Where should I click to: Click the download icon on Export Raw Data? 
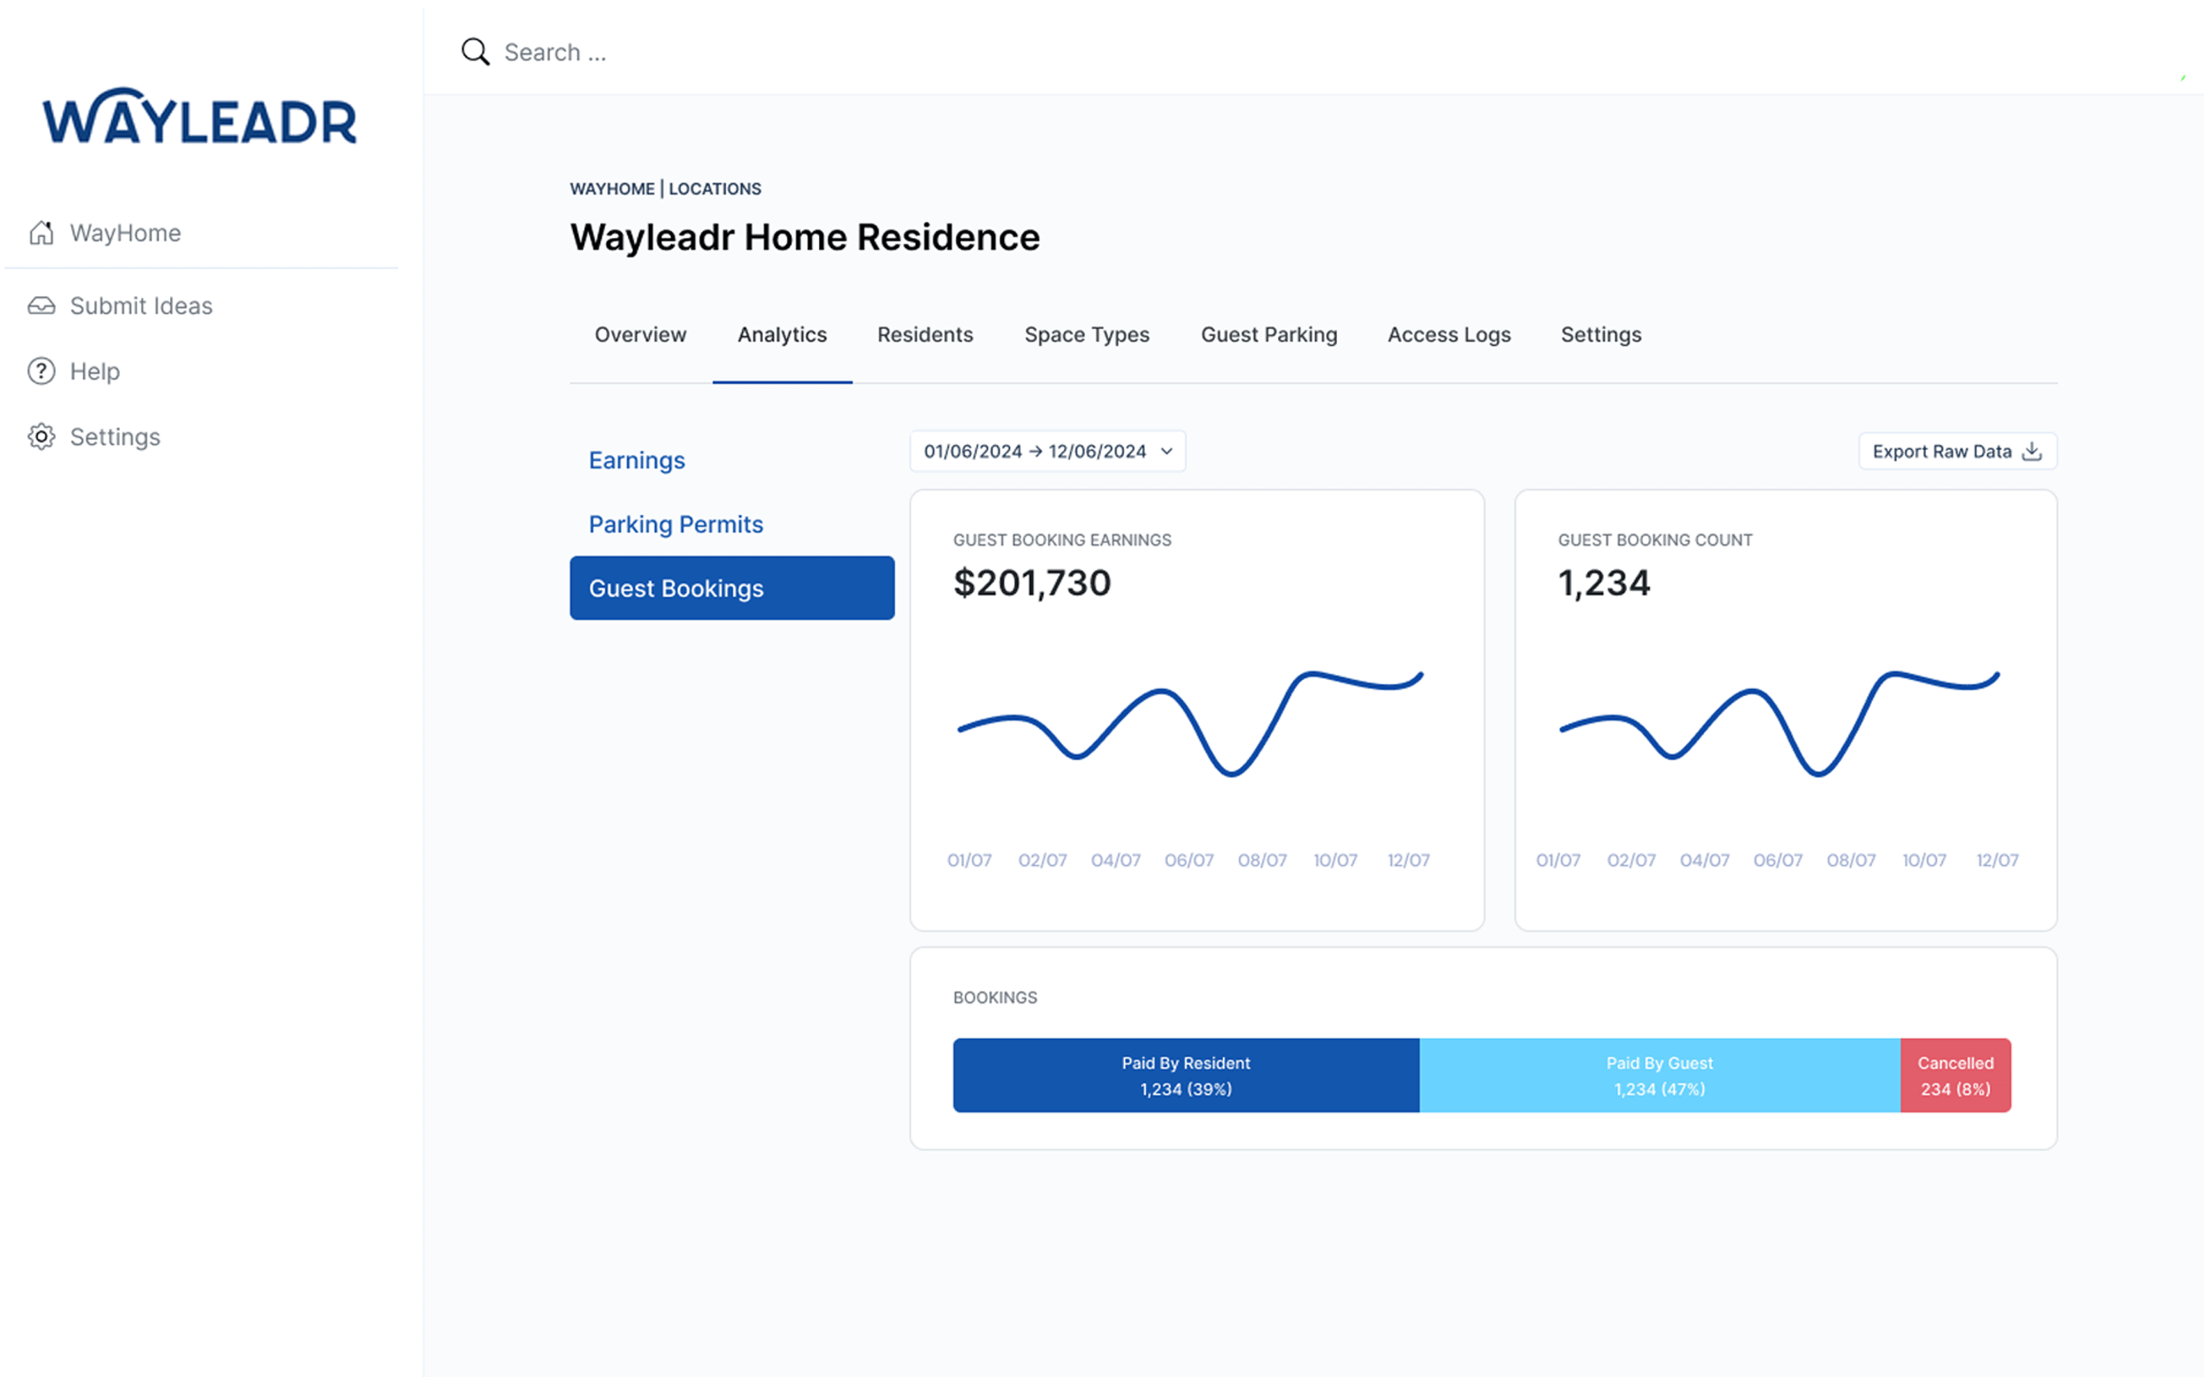(x=2032, y=451)
